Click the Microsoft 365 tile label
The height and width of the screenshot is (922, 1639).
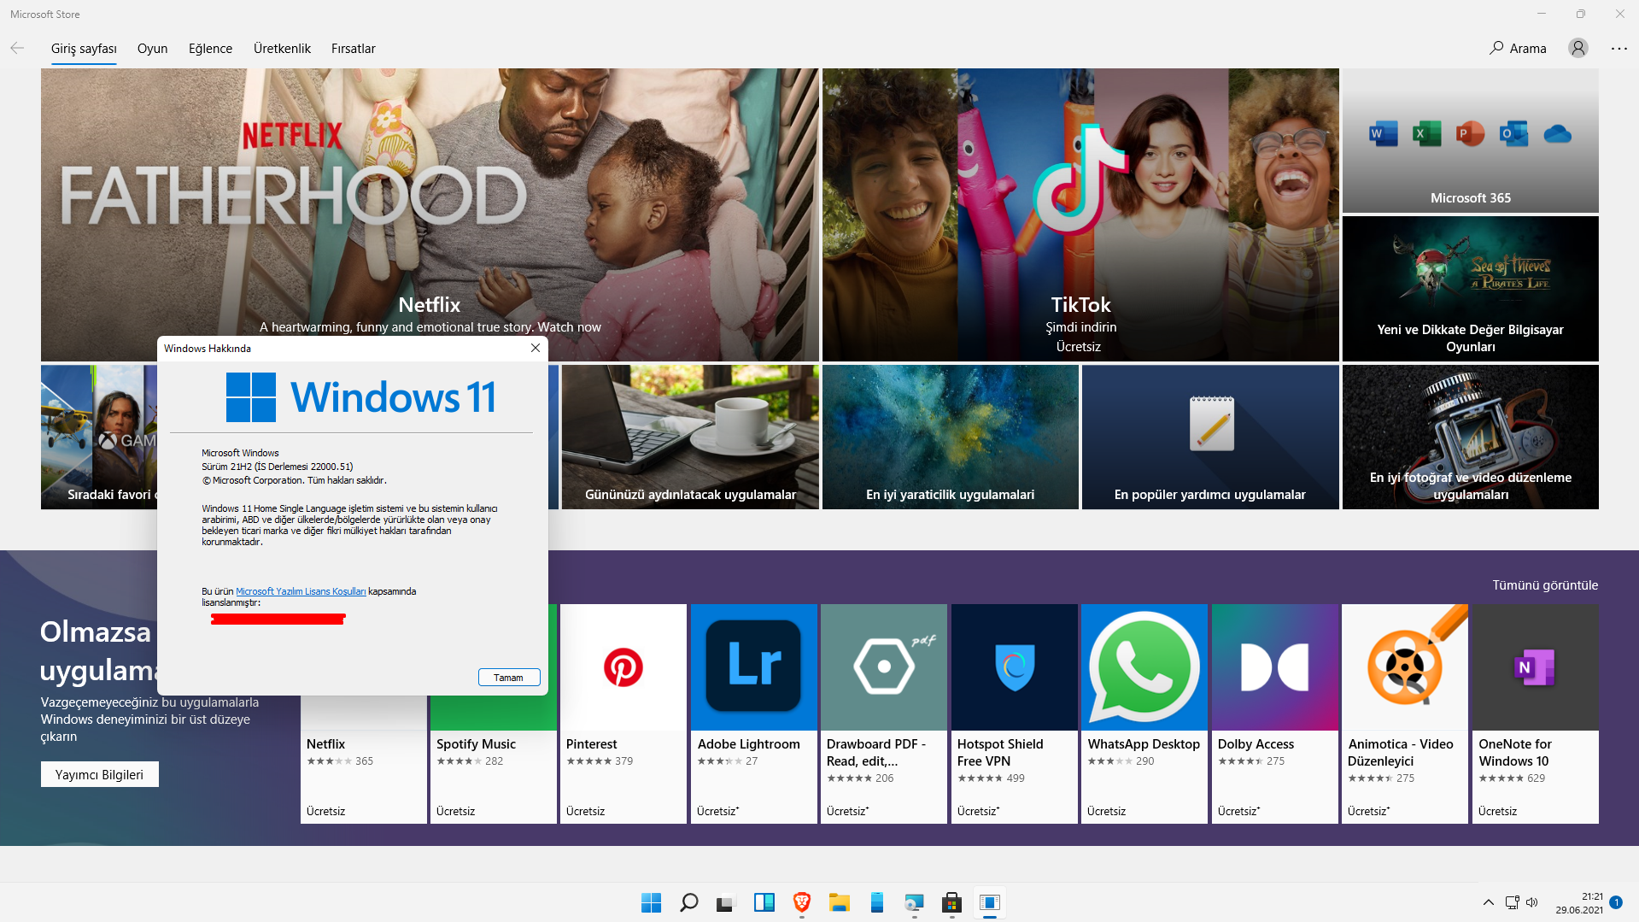pos(1470,198)
